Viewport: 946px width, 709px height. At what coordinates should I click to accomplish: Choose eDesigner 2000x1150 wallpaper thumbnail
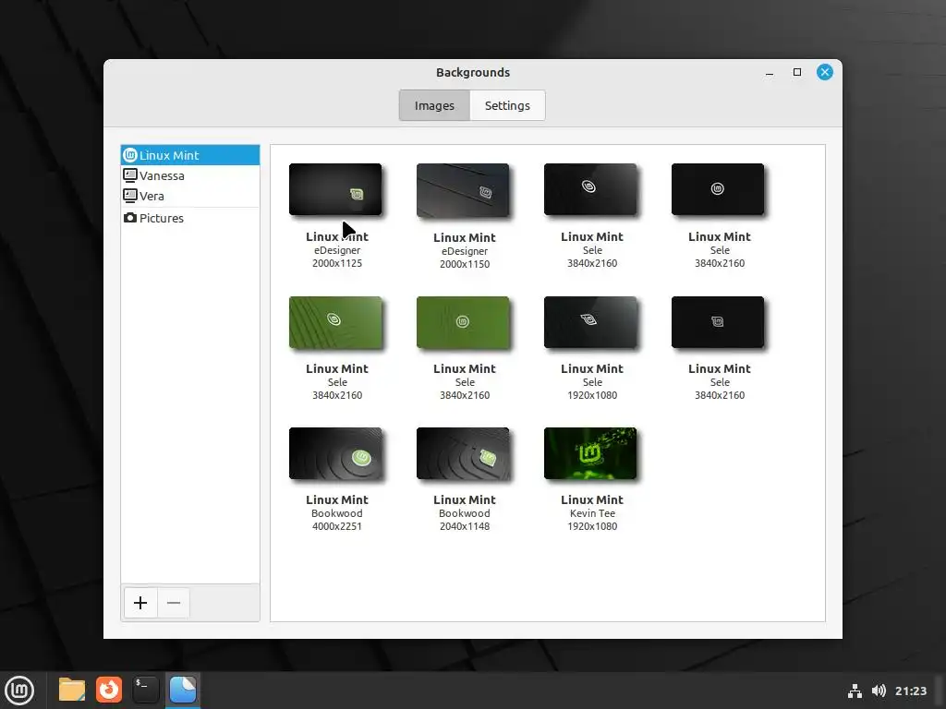click(463, 190)
